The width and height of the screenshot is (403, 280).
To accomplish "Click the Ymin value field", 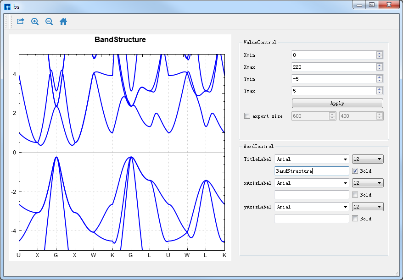I will (333, 79).
